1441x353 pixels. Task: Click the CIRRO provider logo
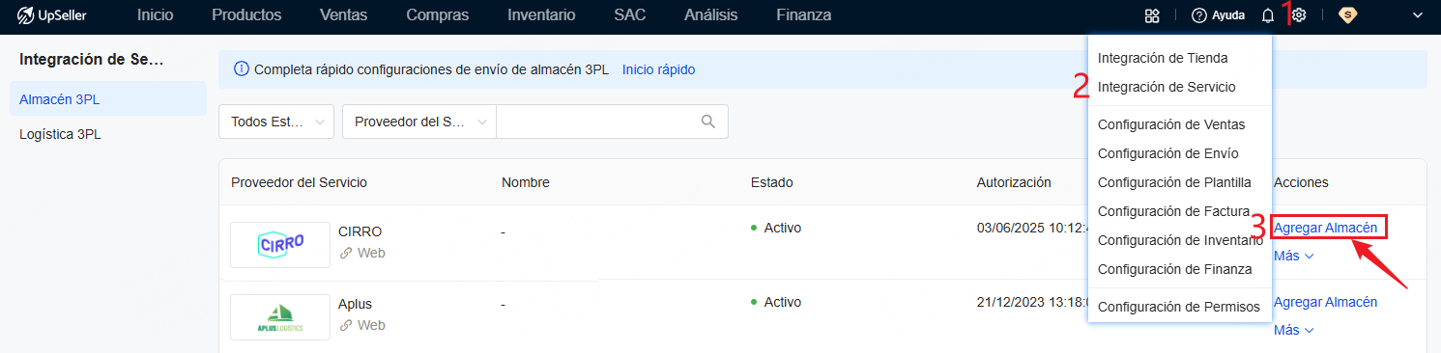pos(281,245)
